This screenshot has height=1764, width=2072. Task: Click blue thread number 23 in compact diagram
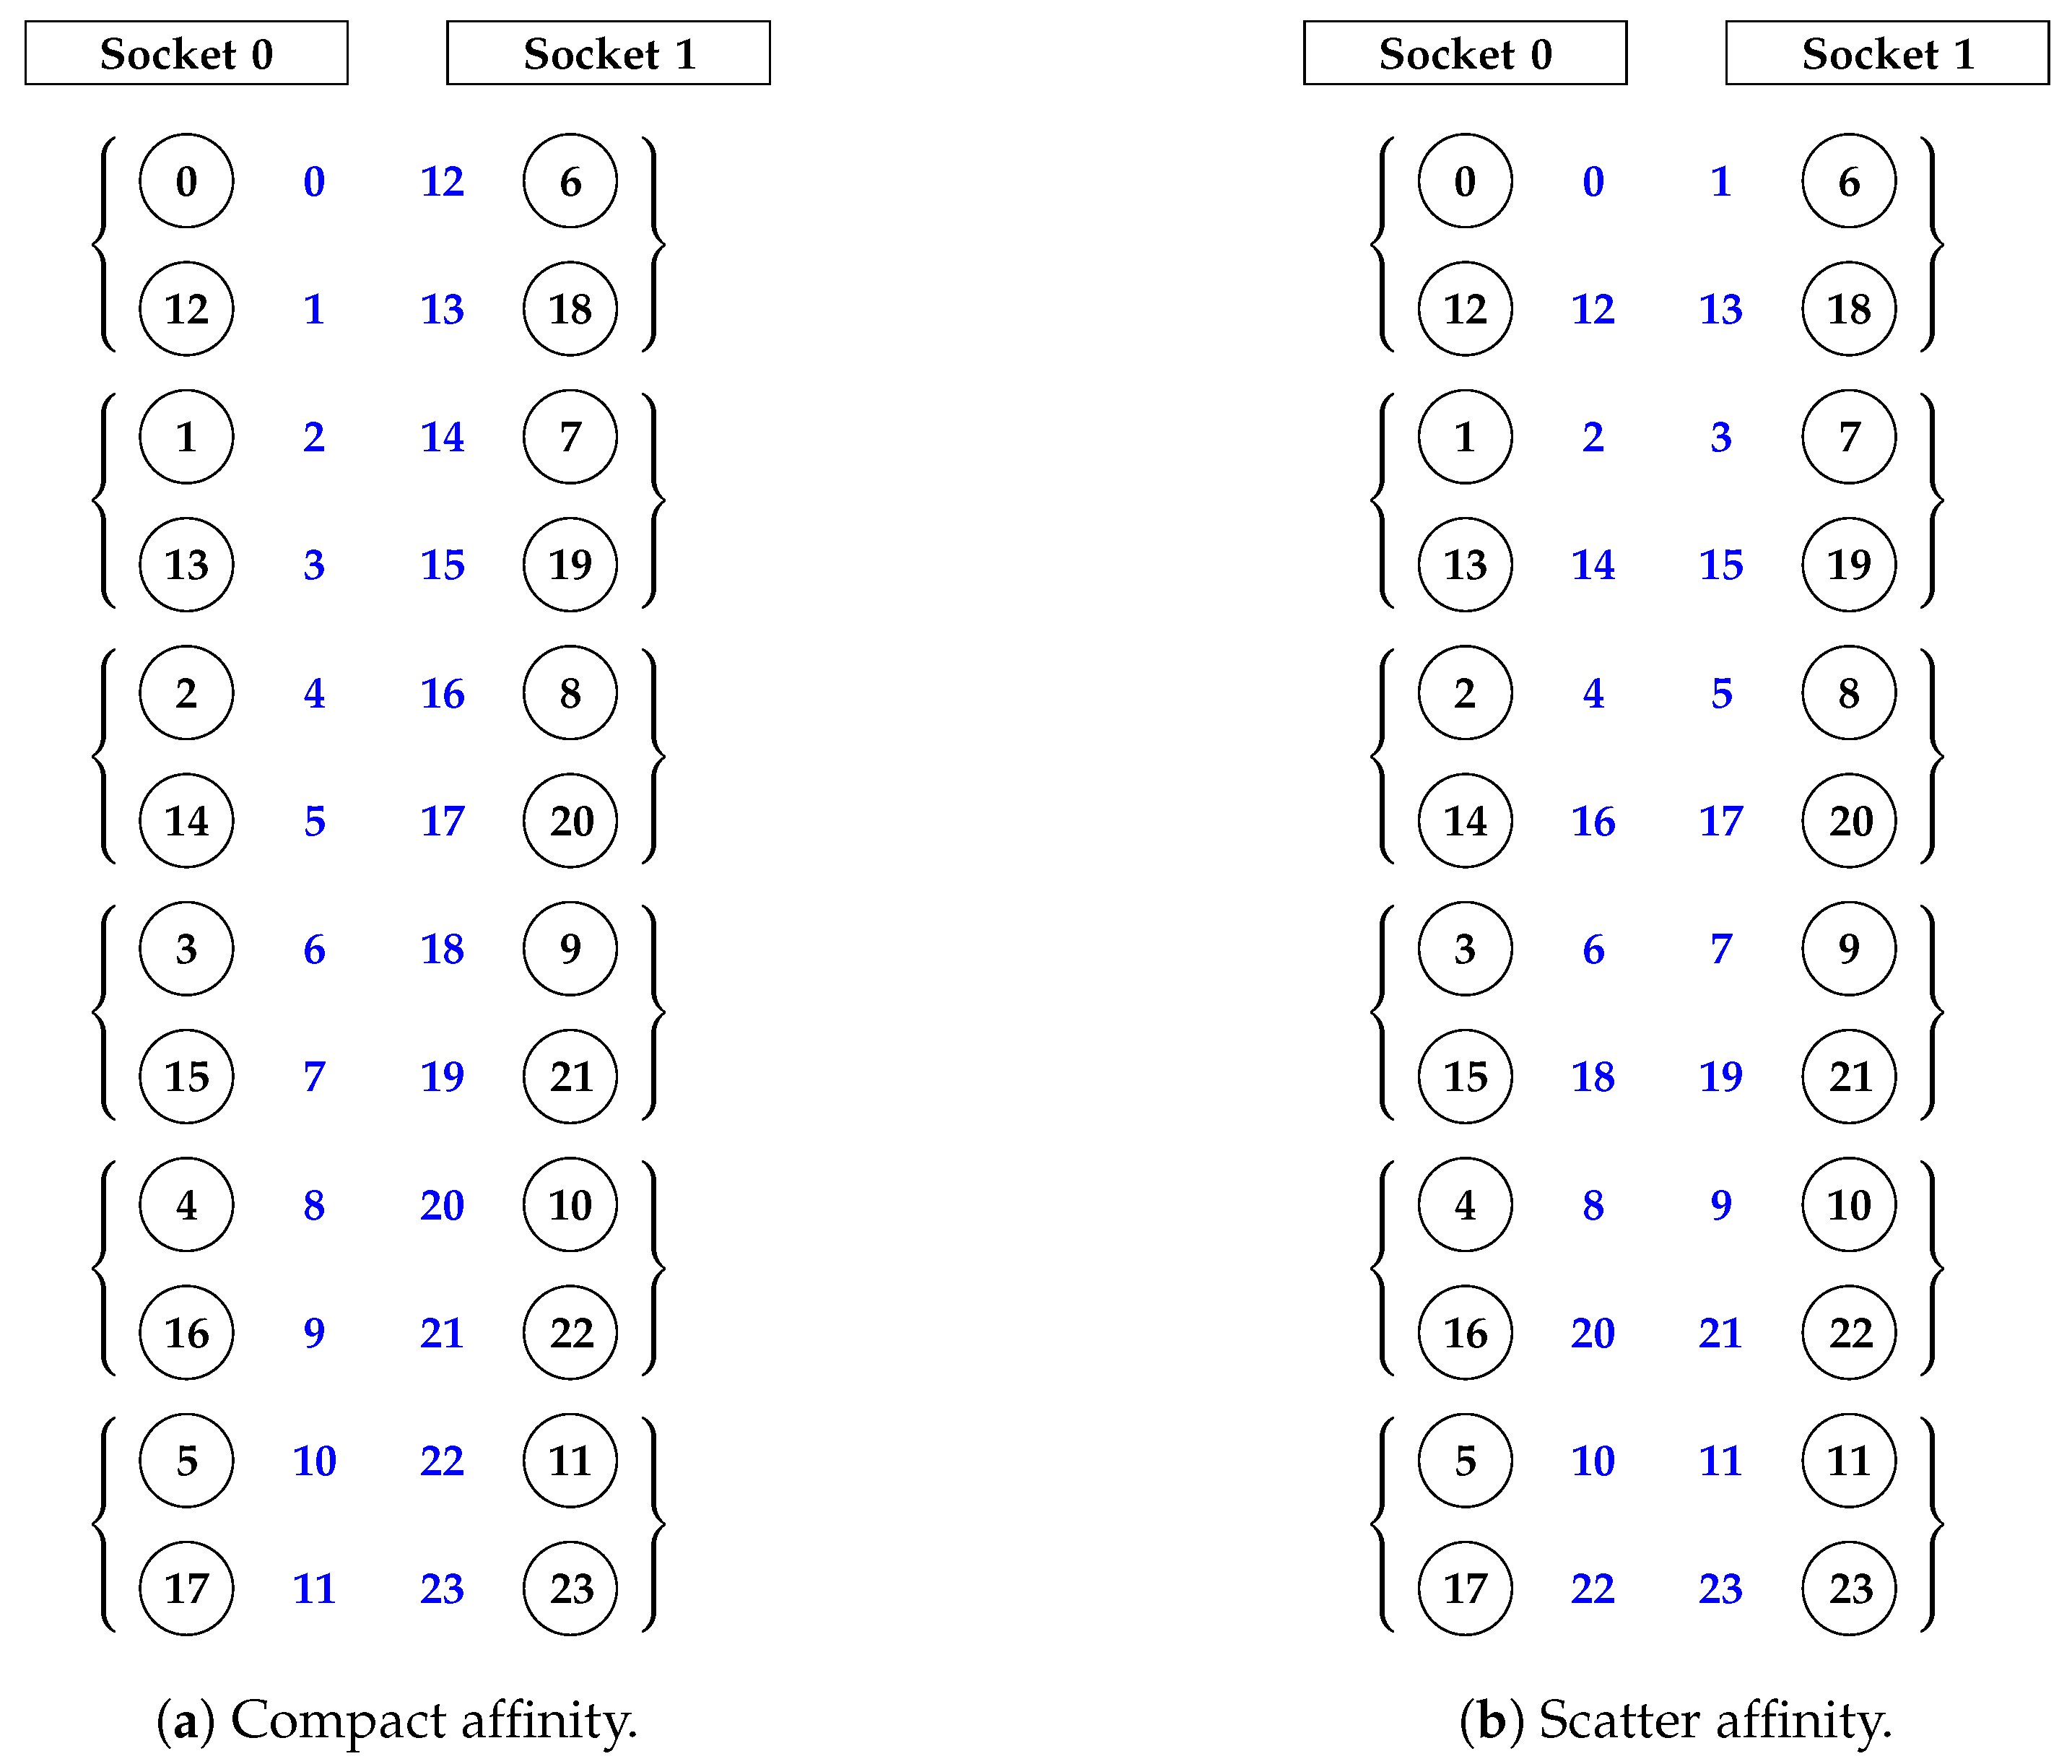[442, 1588]
